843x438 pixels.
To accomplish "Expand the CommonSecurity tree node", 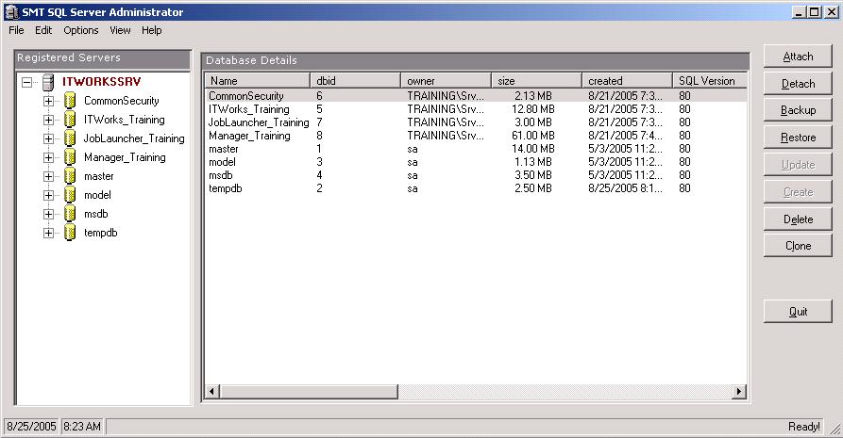I will coord(48,101).
